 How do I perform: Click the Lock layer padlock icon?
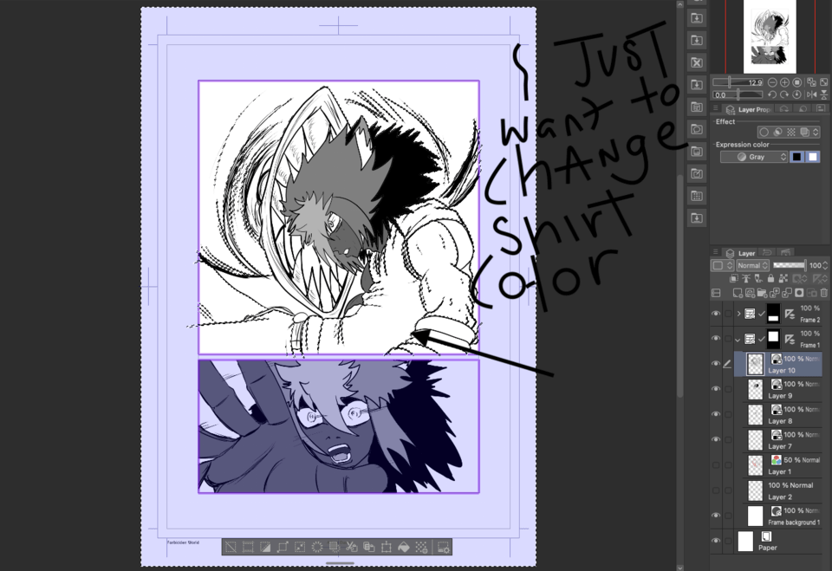click(771, 278)
